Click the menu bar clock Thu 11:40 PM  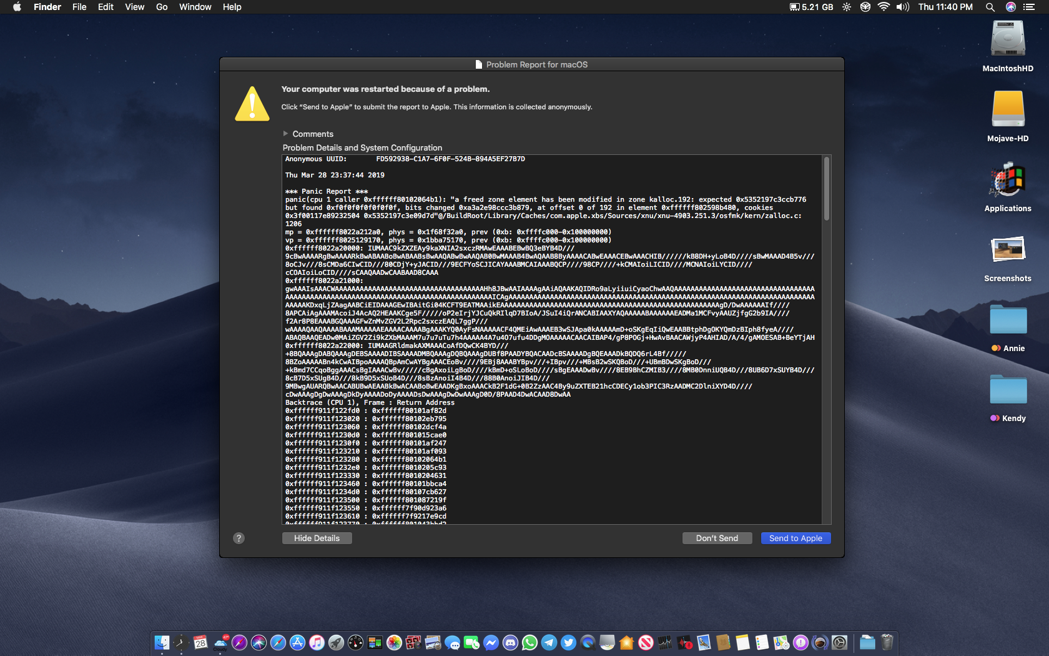tap(945, 7)
